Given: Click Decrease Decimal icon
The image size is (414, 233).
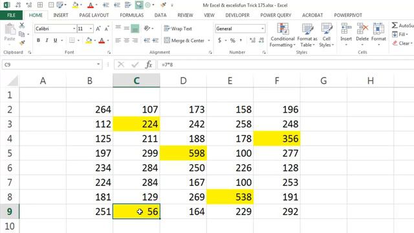Looking at the screenshot, I should 261,40.
